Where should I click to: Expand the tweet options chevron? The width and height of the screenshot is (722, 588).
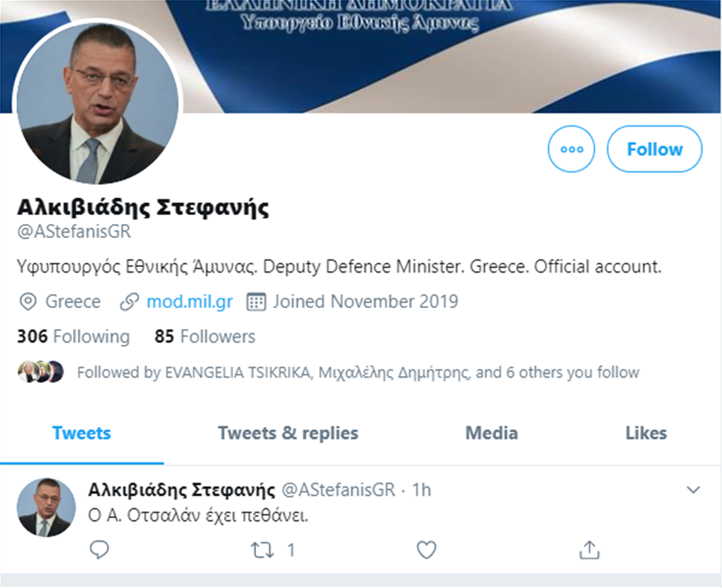pyautogui.click(x=693, y=489)
